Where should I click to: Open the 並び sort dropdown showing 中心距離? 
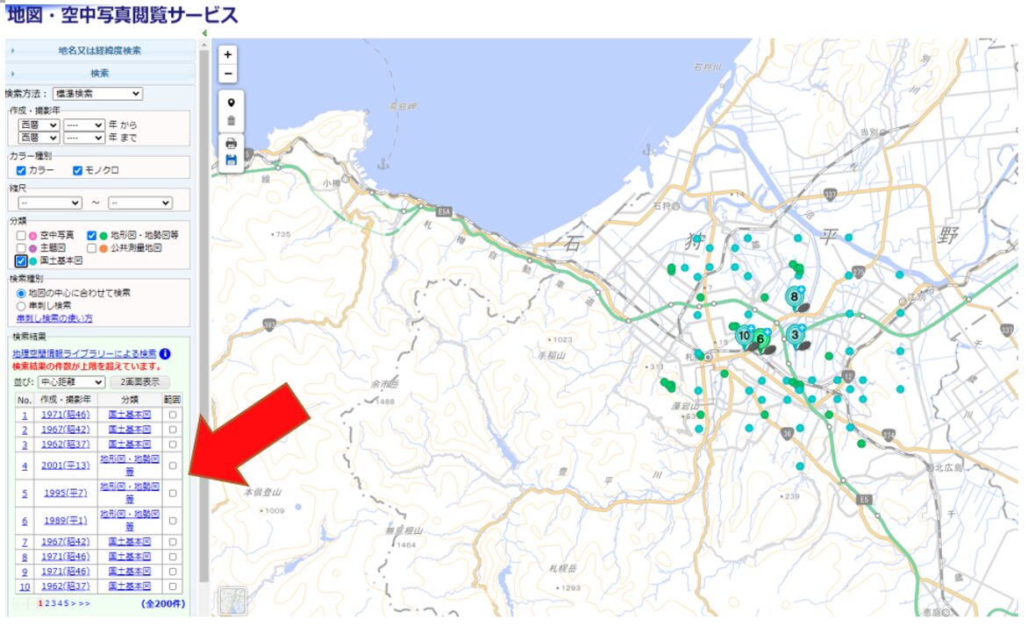tap(71, 382)
